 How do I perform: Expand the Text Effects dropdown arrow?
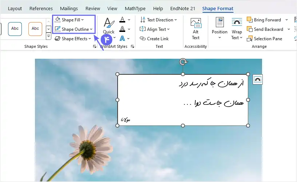tap(128, 39)
